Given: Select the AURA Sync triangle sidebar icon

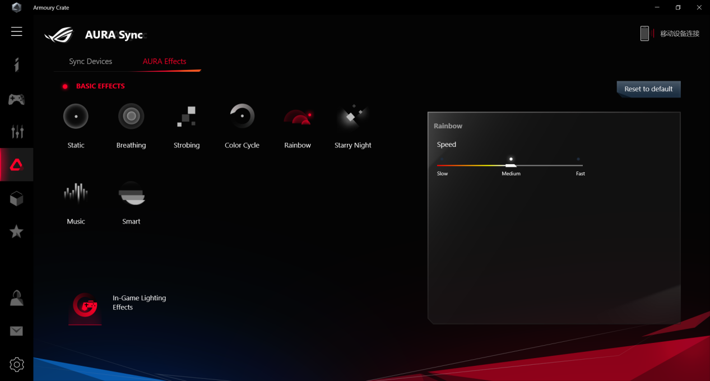Looking at the screenshot, I should coord(17,165).
